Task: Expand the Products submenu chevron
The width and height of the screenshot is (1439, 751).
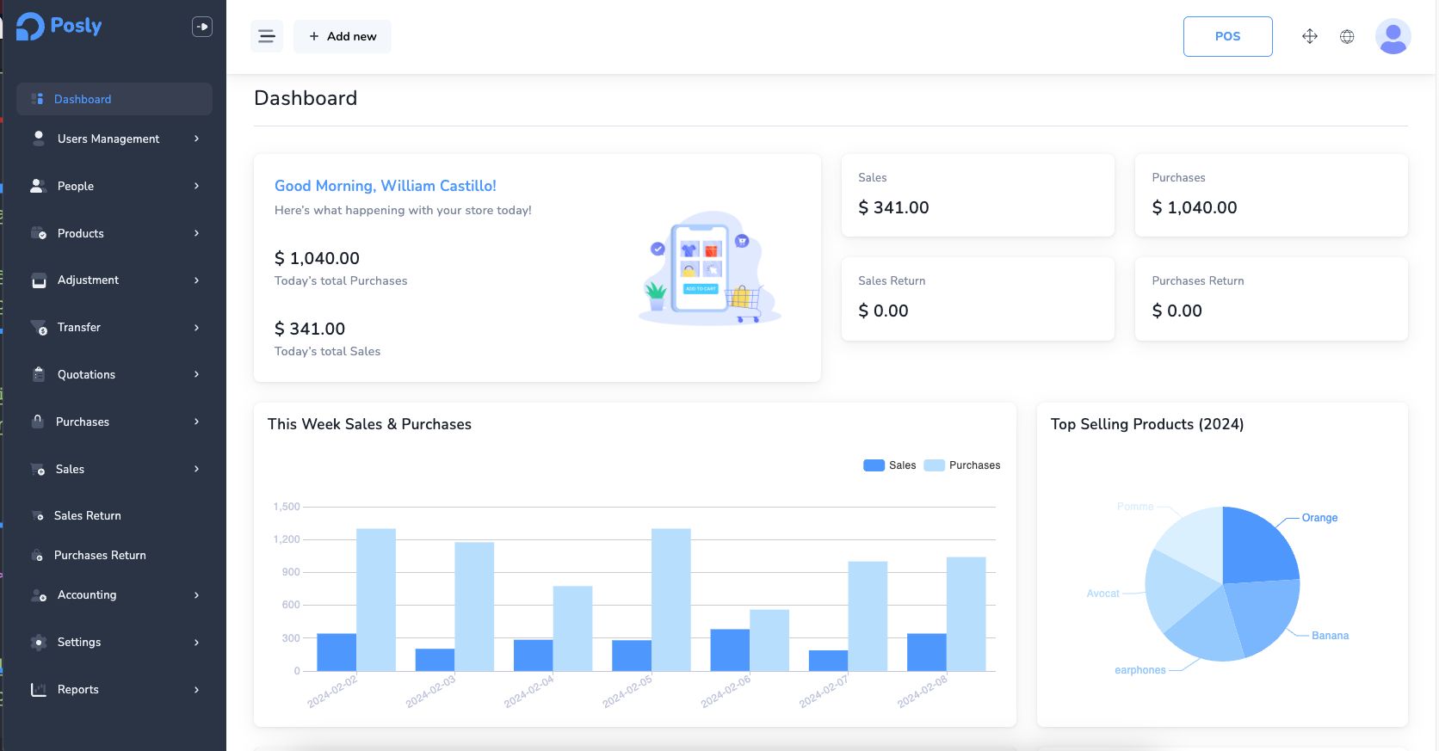Action: pos(196,233)
